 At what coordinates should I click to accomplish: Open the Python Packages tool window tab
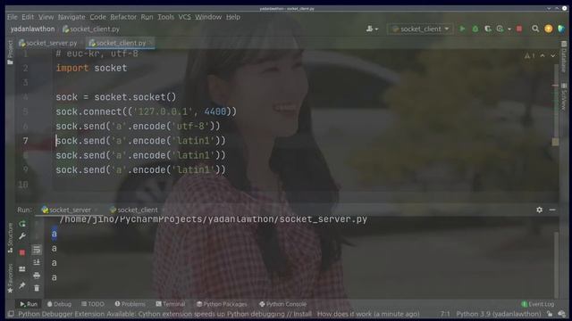tap(222, 304)
